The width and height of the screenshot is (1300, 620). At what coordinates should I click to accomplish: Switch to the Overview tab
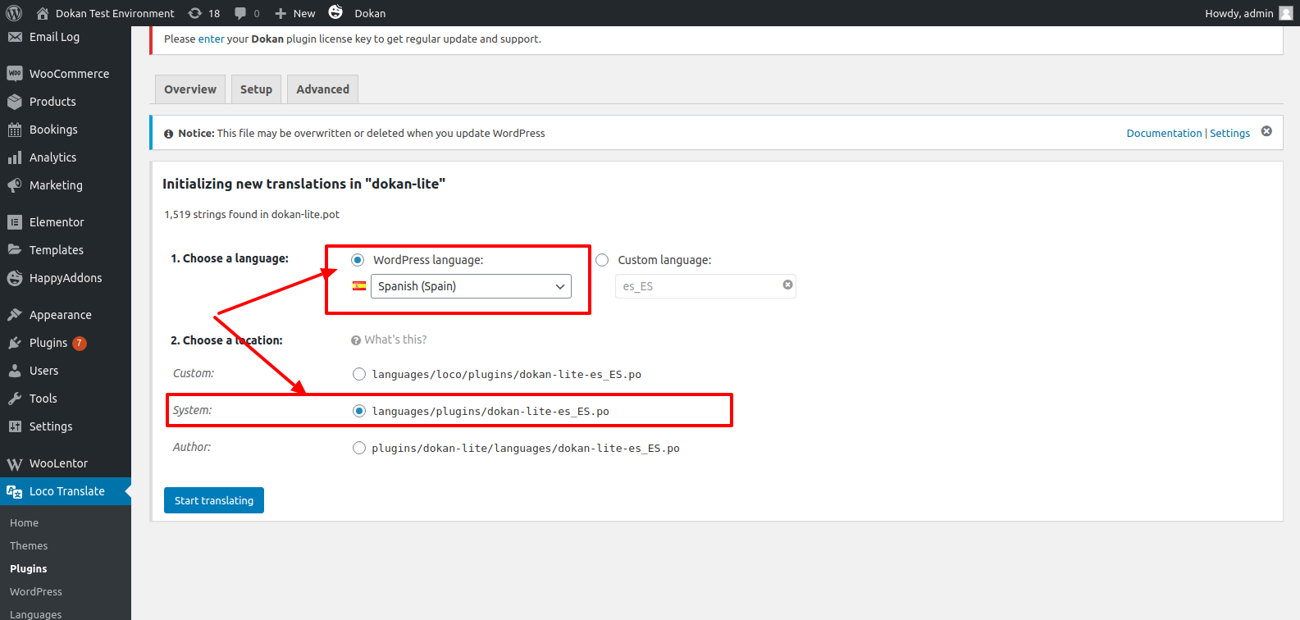point(190,89)
